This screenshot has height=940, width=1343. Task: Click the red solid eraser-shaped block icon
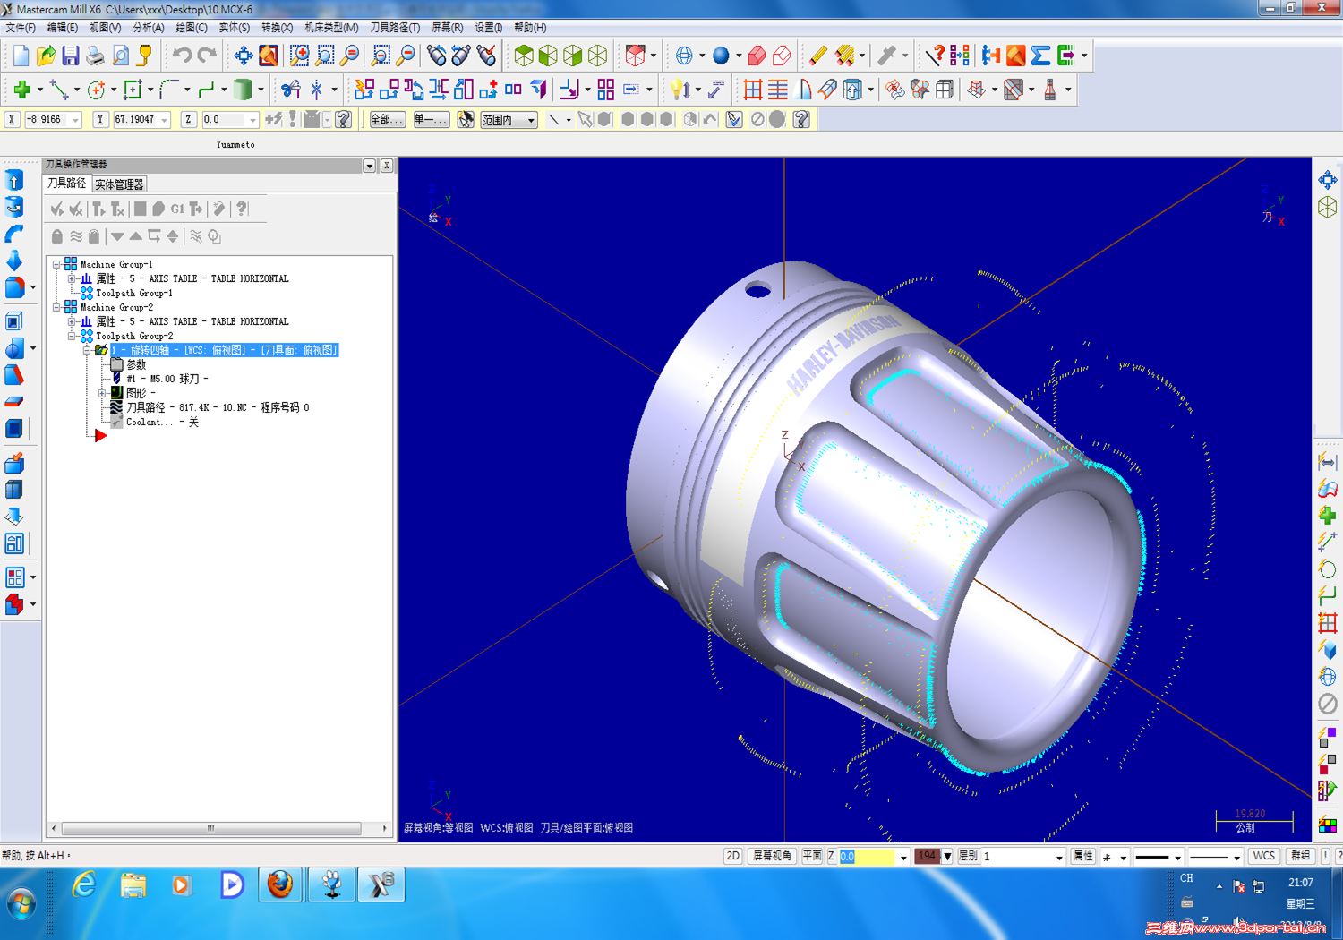[757, 56]
